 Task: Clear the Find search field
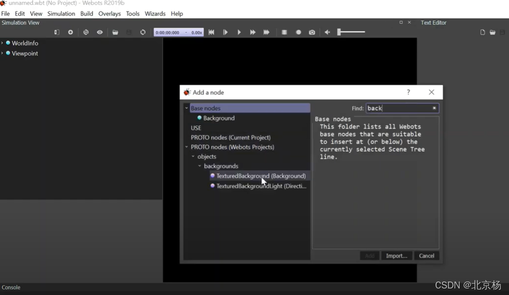point(434,108)
